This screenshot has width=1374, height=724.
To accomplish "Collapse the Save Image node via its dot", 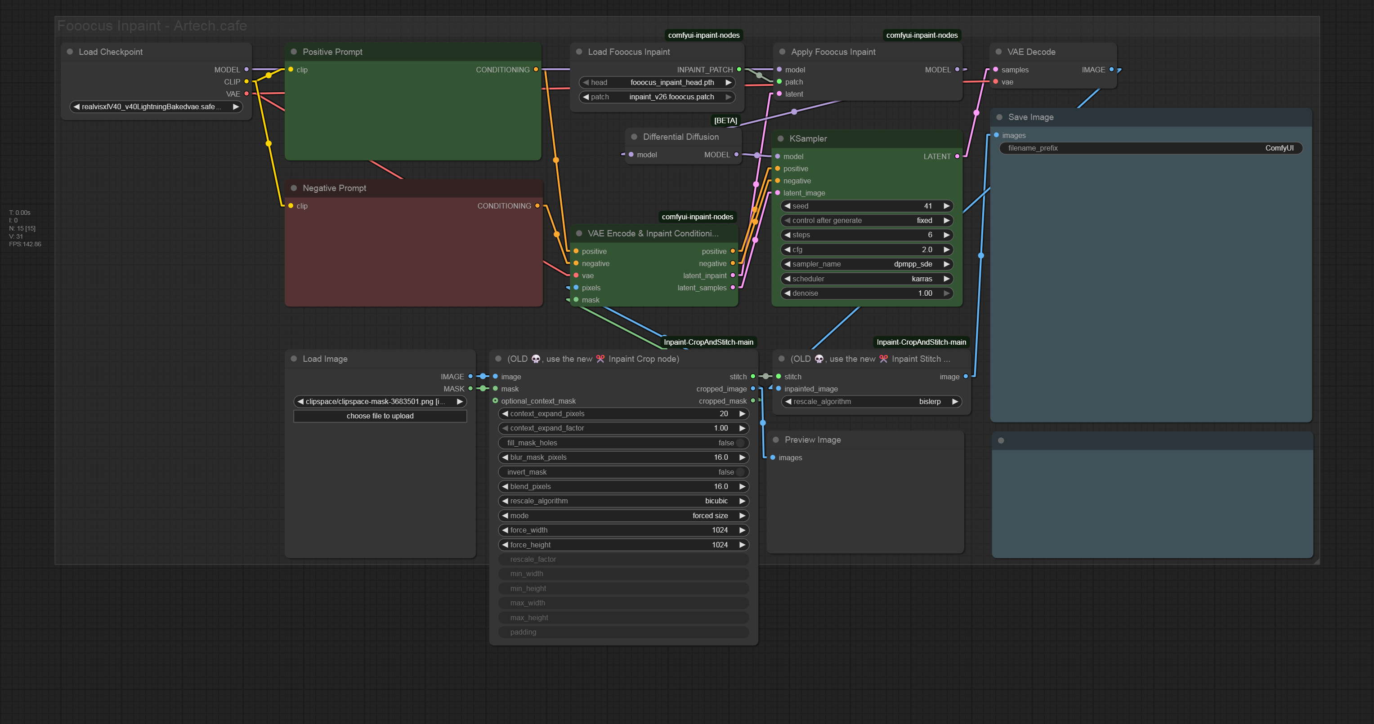I will pos(999,117).
